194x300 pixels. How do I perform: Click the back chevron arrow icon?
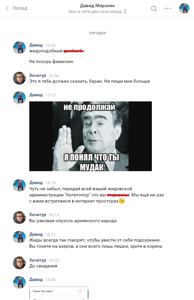coord(7,8)
